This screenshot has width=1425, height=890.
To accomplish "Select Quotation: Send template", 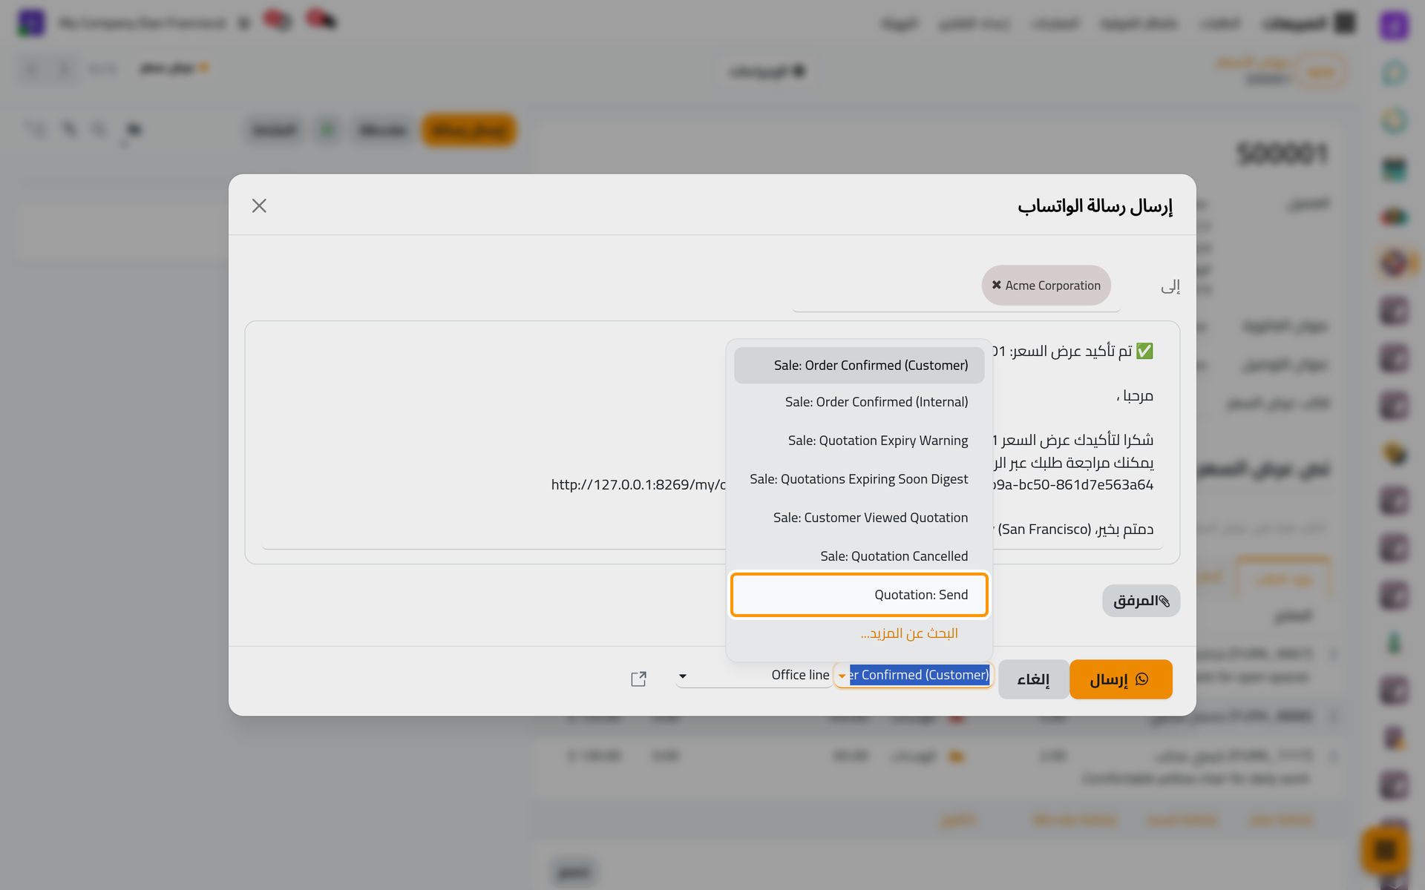I will tap(859, 595).
